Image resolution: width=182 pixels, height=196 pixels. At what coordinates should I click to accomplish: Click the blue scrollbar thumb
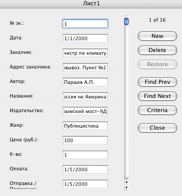pos(126,22)
